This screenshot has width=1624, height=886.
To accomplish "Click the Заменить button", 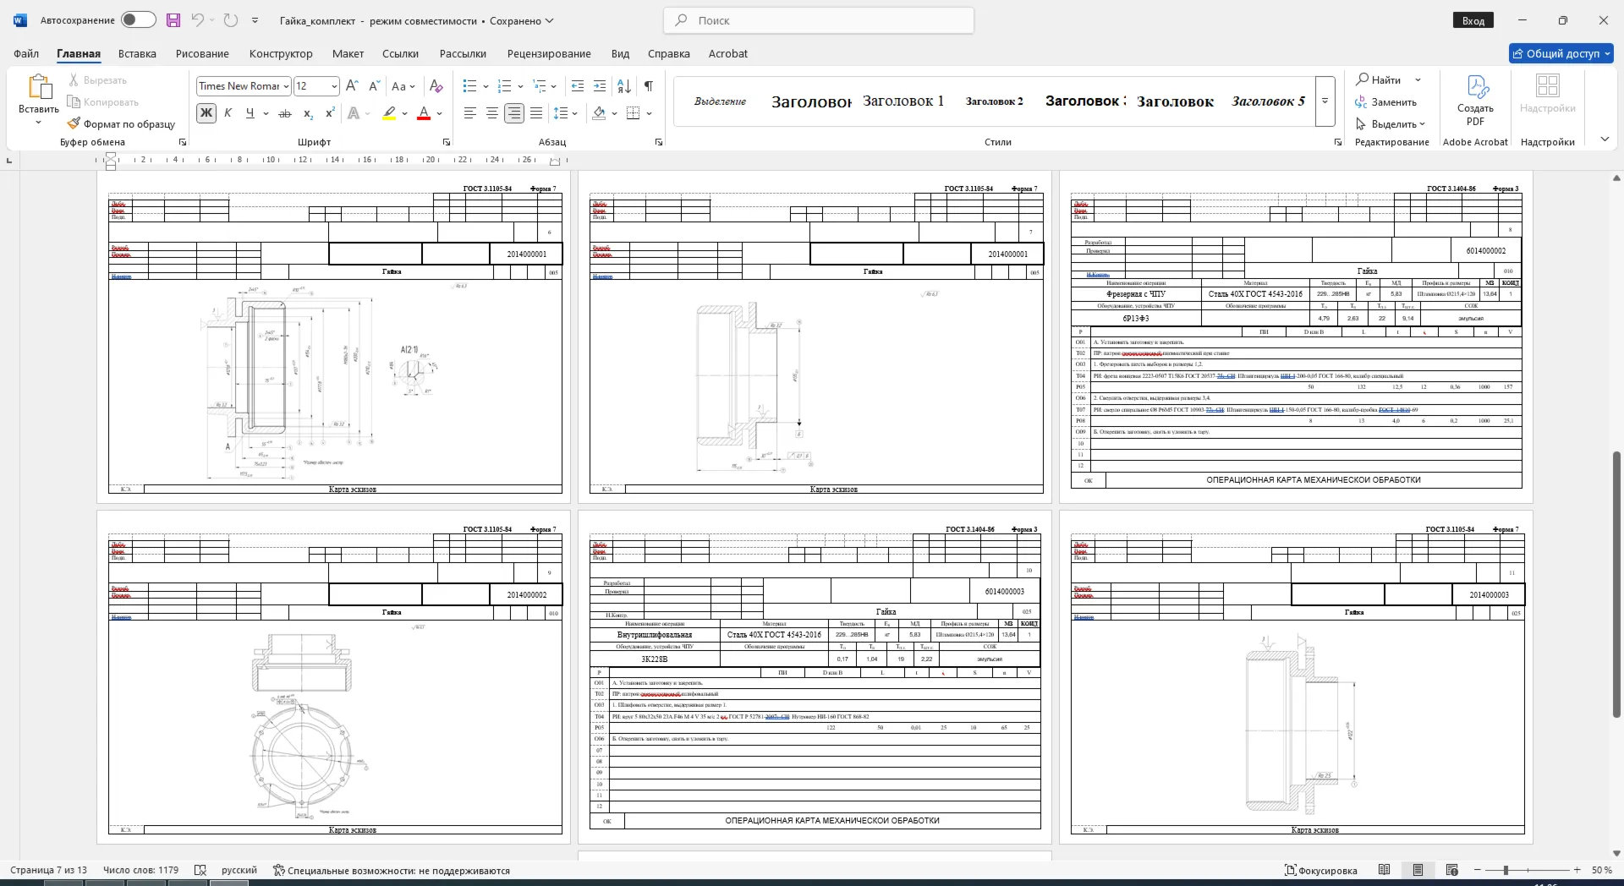I will pos(1385,101).
